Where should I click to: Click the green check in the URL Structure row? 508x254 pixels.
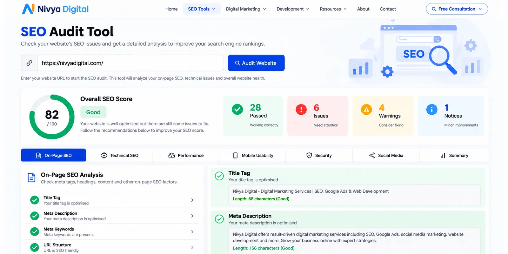34,247
